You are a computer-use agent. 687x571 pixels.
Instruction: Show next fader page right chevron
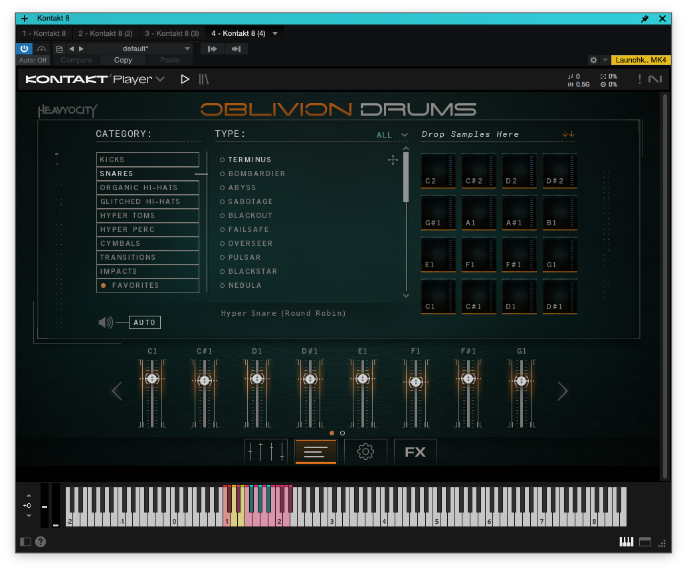563,392
